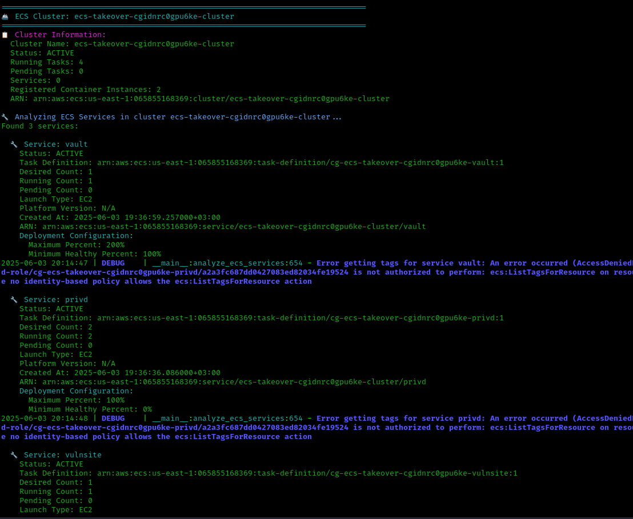Click 'Found 3 services:' text
This screenshot has height=519, width=633.
(39, 126)
